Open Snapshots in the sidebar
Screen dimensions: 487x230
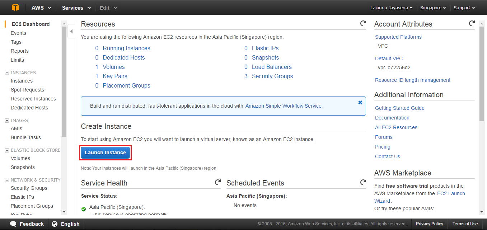pyautogui.click(x=23, y=167)
